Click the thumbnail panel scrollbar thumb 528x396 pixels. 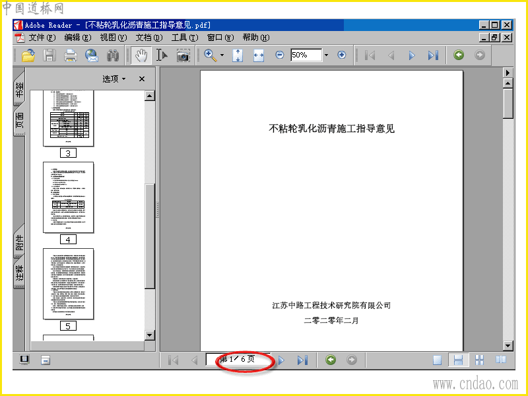[150, 236]
